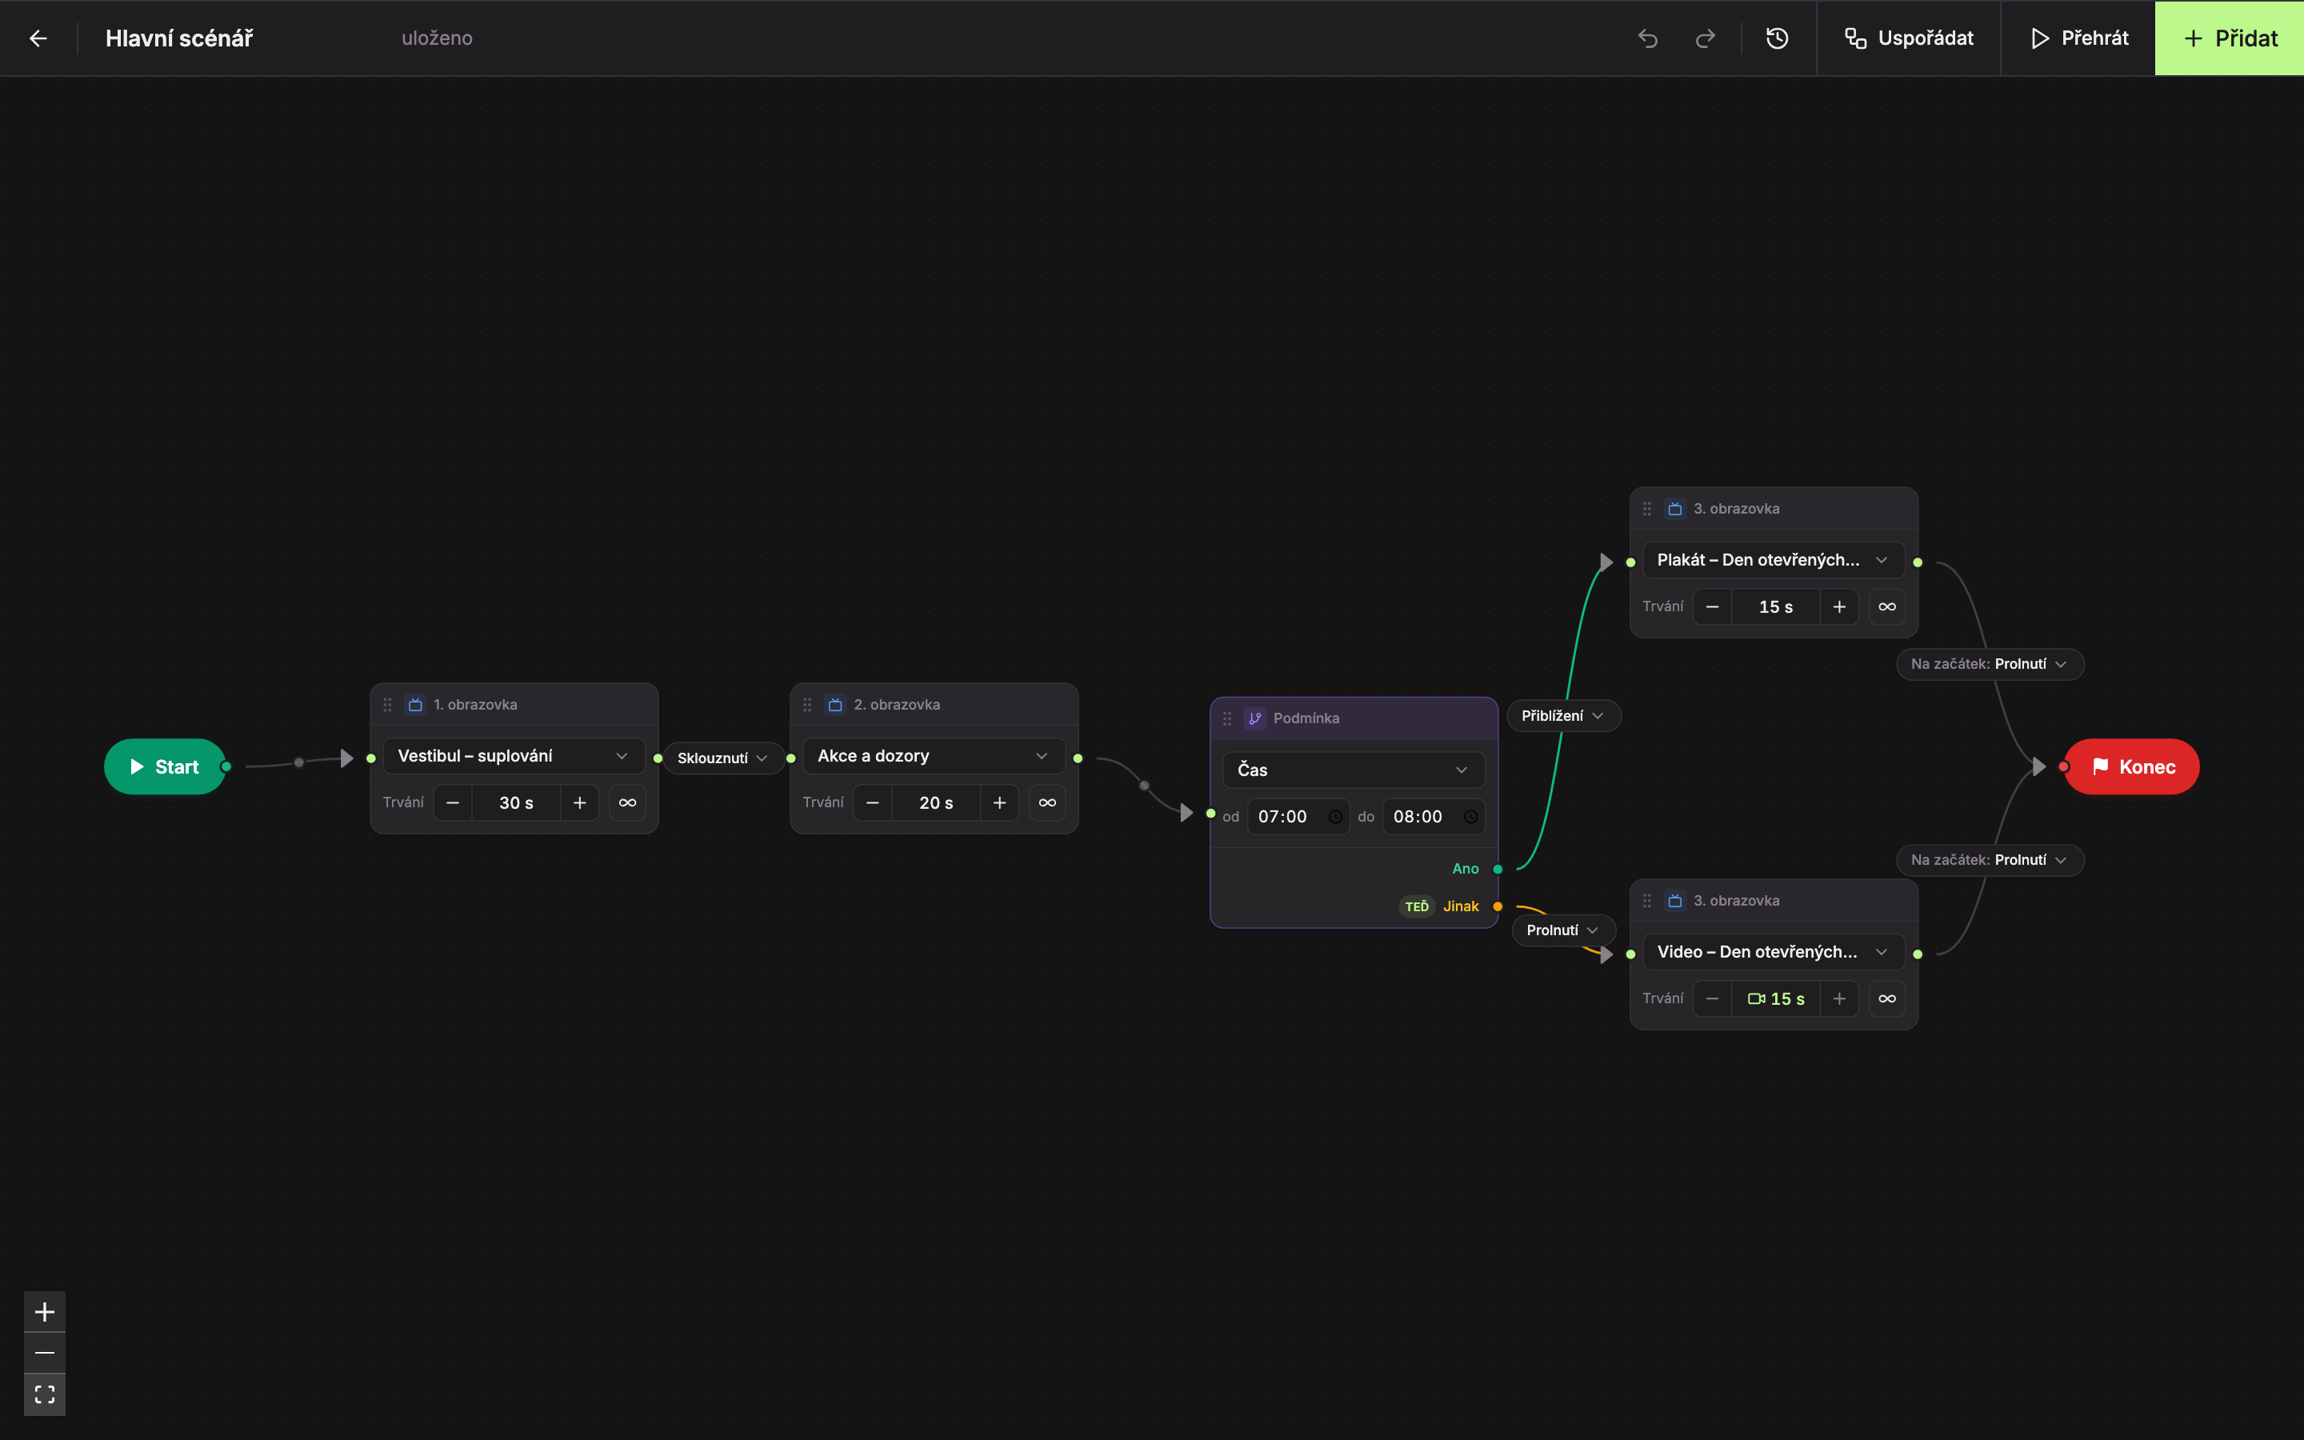Click the Přidat button
The width and height of the screenshot is (2304, 1440).
(x=2230, y=38)
